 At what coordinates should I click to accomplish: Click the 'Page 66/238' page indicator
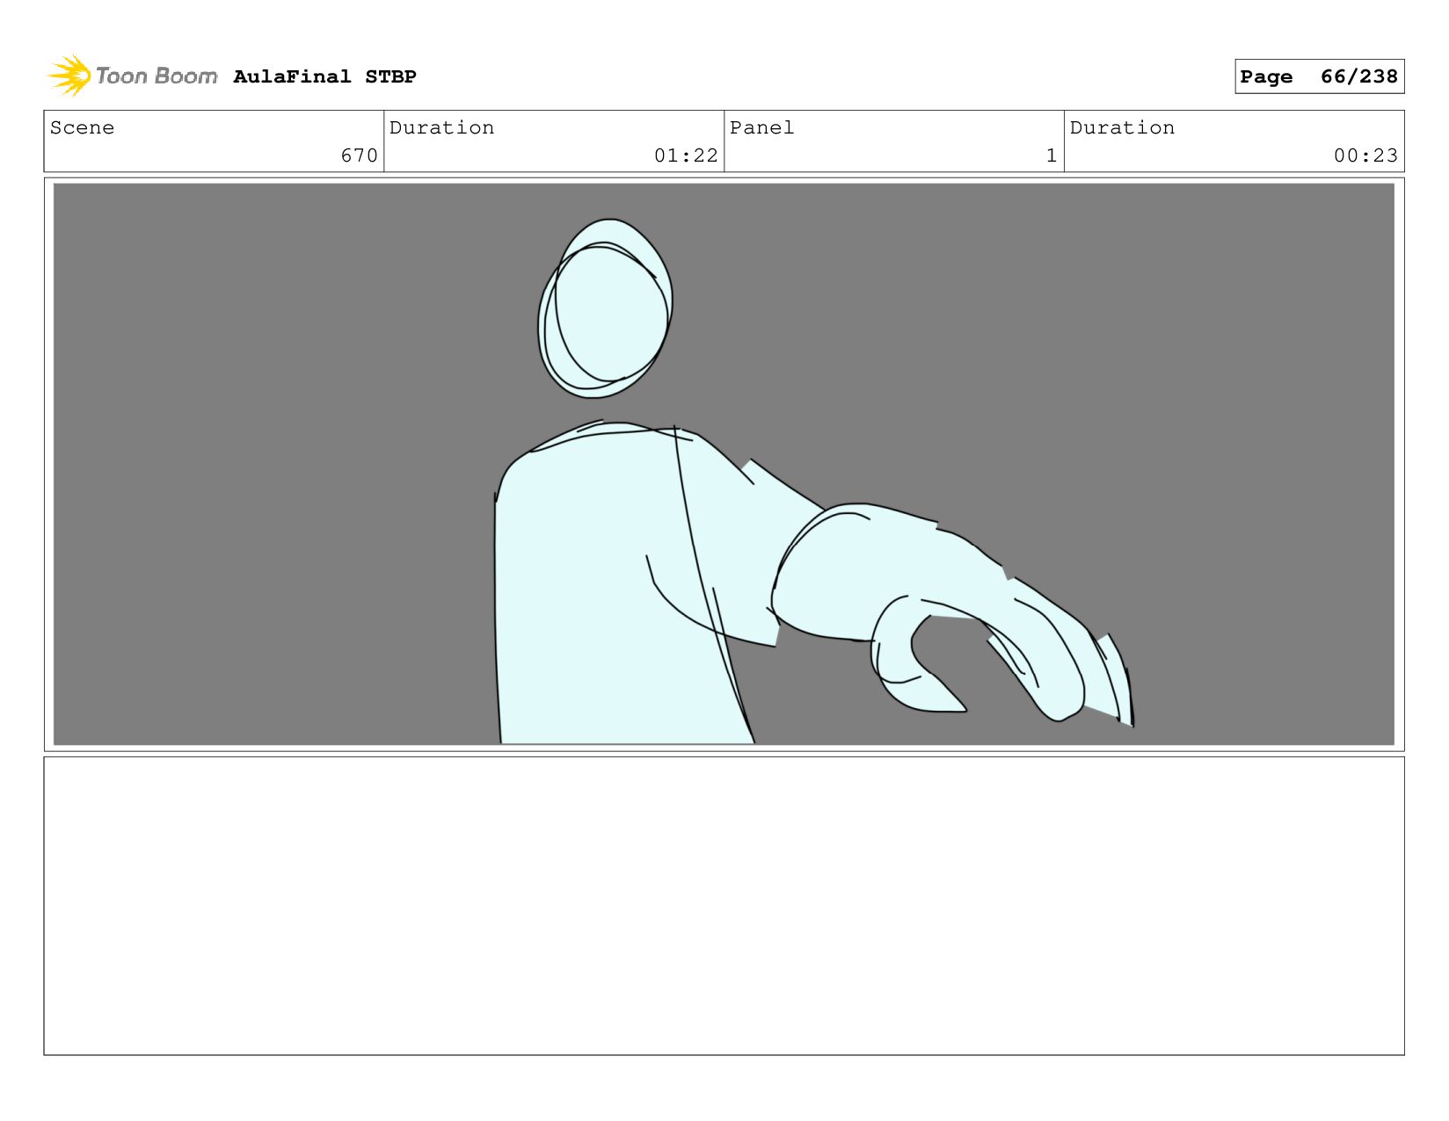[x=1319, y=76]
